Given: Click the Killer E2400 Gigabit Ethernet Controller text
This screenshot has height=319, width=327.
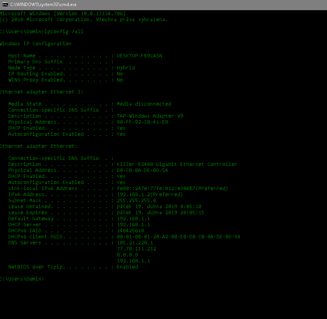Looking at the screenshot, I should 177,164.
